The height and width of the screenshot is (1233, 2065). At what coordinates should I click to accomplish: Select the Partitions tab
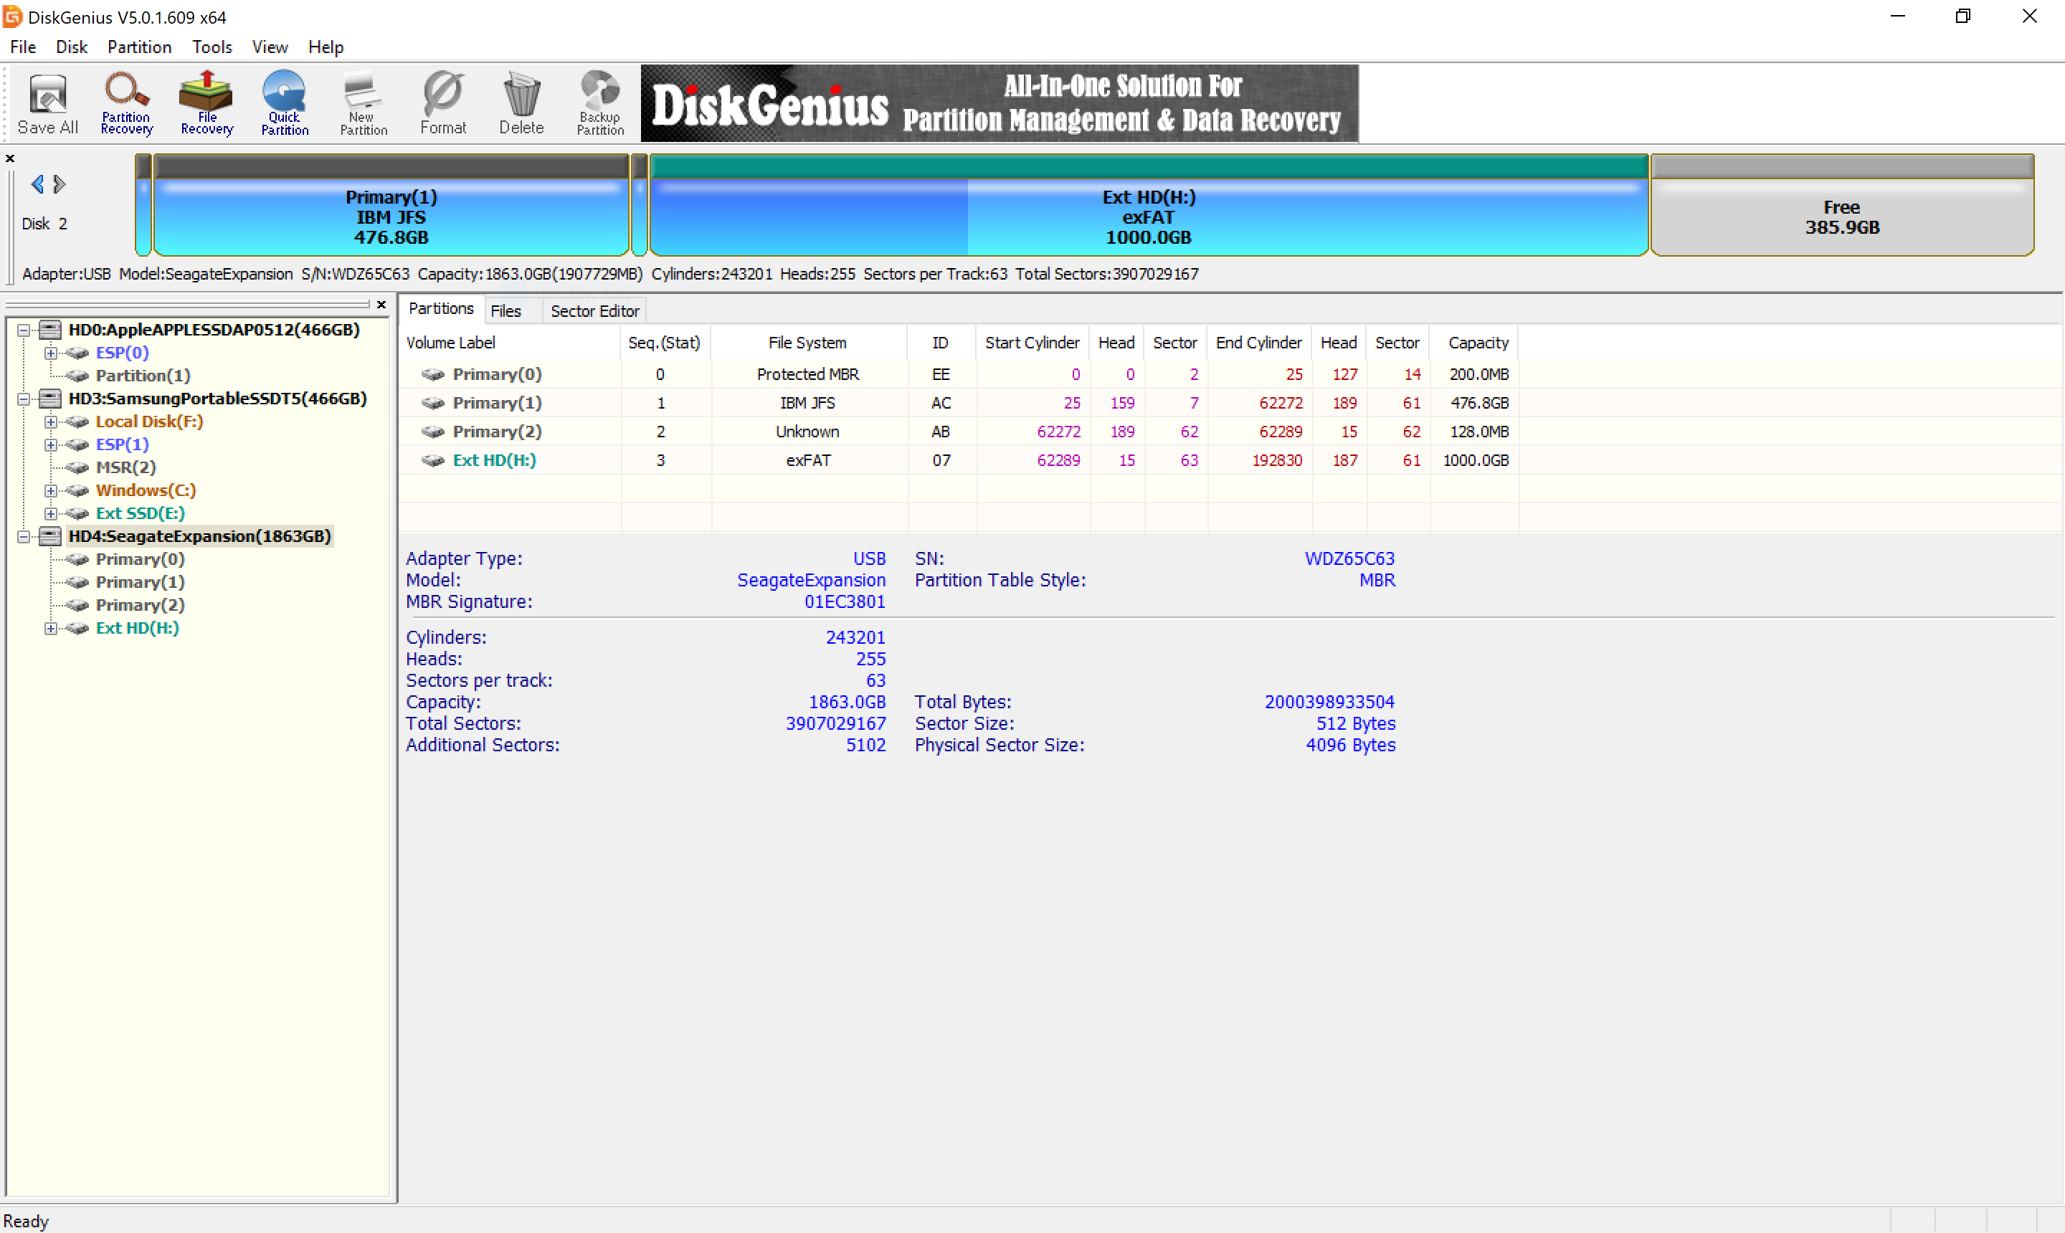click(x=441, y=309)
